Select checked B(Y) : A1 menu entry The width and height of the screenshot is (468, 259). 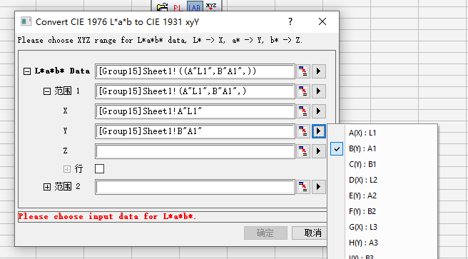(382, 148)
